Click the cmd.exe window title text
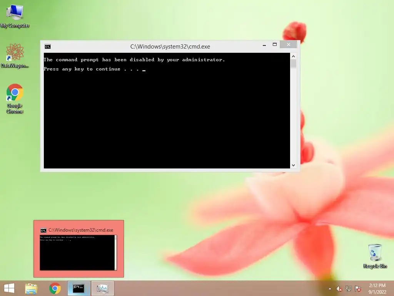This screenshot has width=394, height=296. tap(170, 47)
